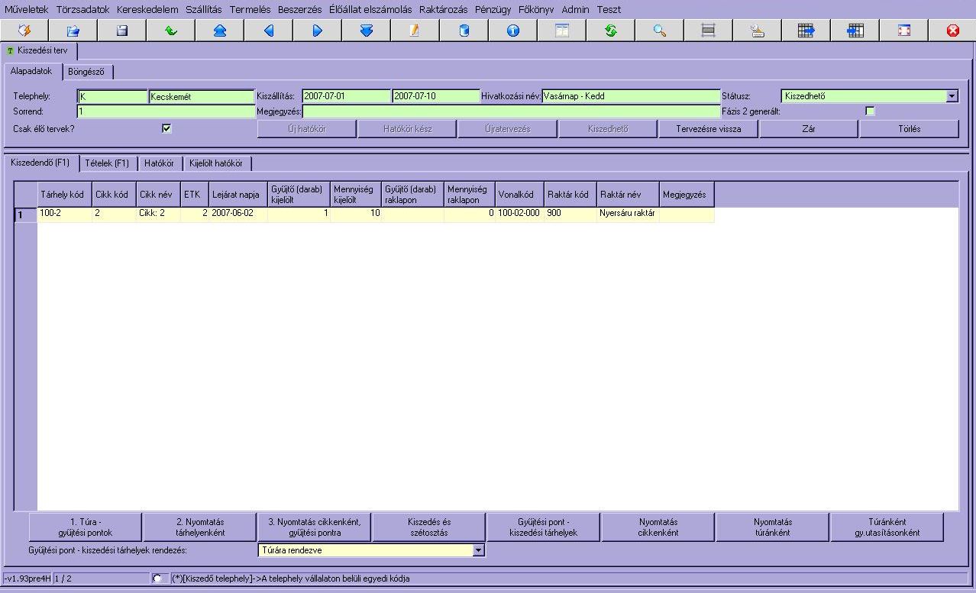Click the red close icon in toolbar

click(x=952, y=31)
